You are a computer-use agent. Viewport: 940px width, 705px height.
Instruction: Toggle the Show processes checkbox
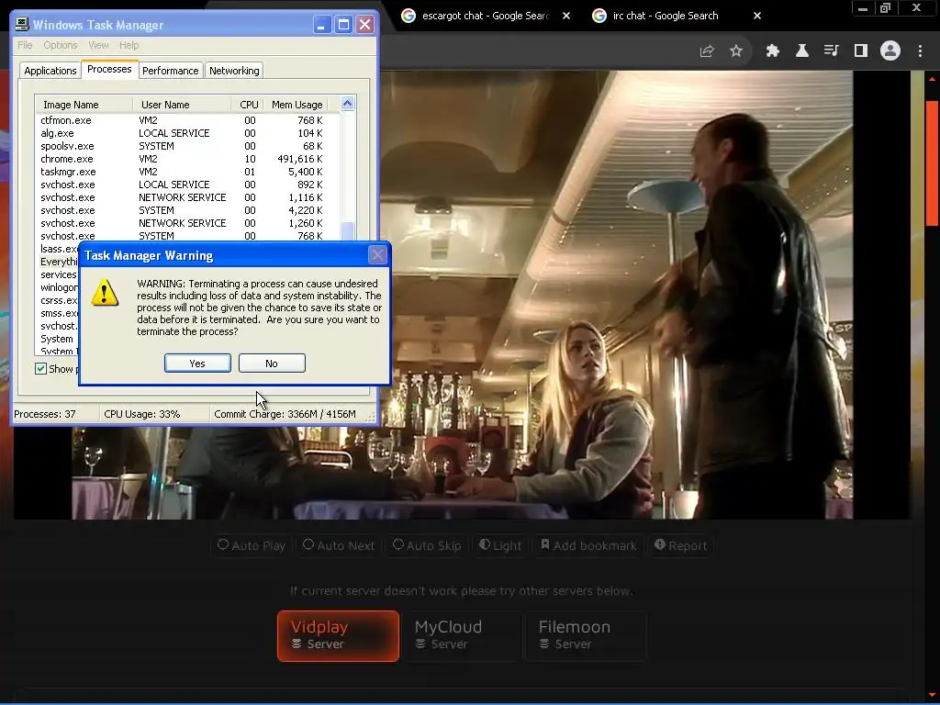[40, 369]
